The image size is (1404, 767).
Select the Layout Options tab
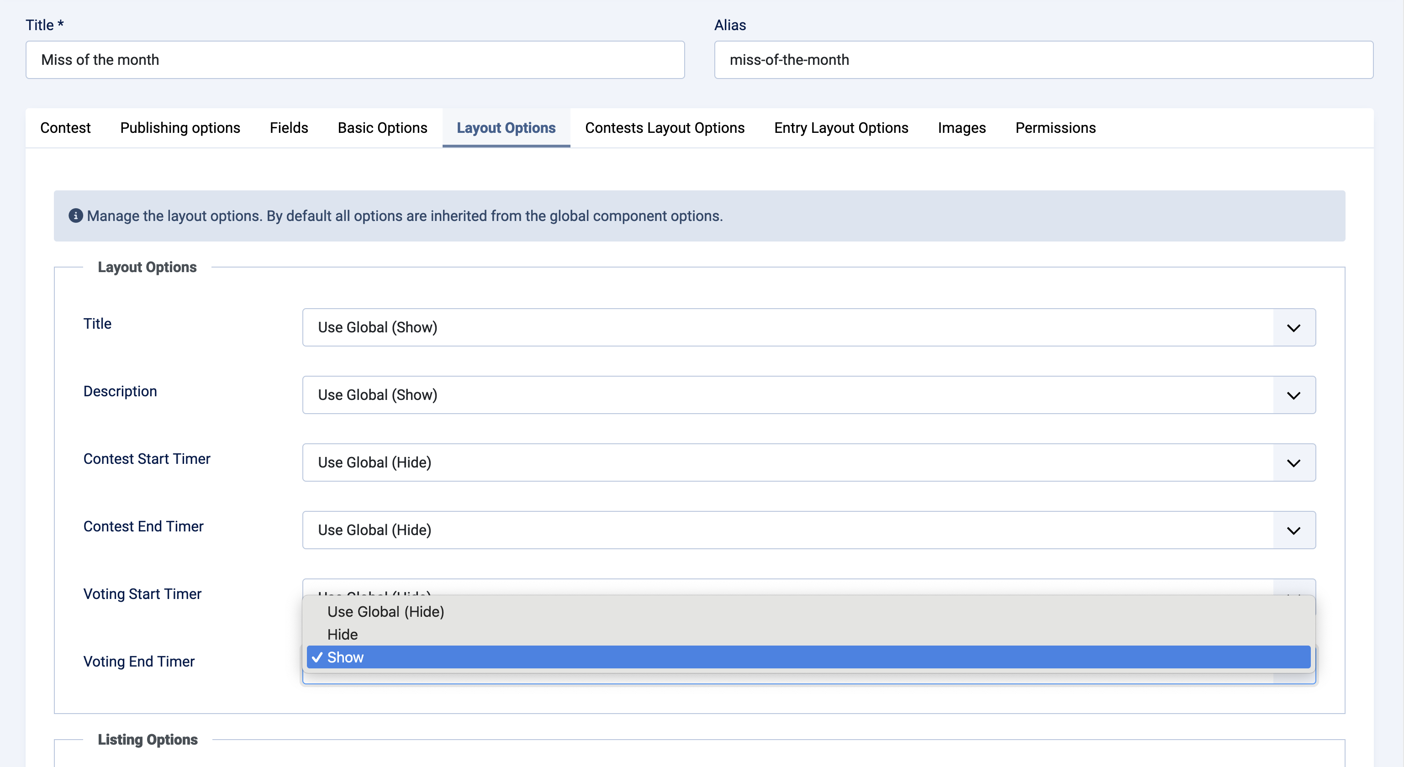point(507,127)
